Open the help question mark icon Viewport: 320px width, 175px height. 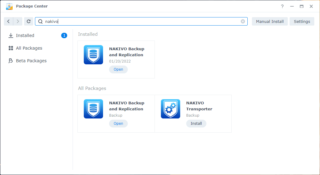point(282,6)
